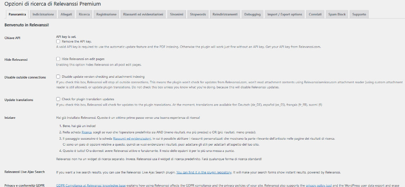
Task: Select the Stopwords tab
Action: coord(198,15)
